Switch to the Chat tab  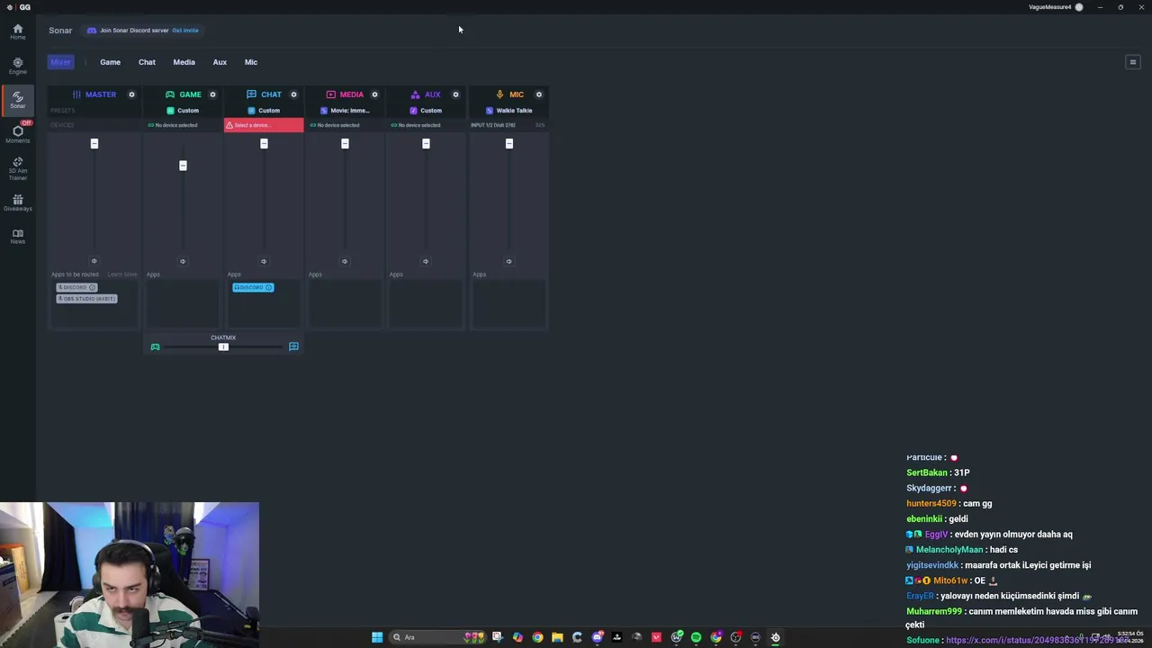click(147, 62)
